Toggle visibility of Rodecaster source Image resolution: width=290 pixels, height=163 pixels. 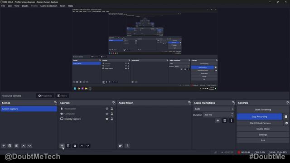point(107,109)
